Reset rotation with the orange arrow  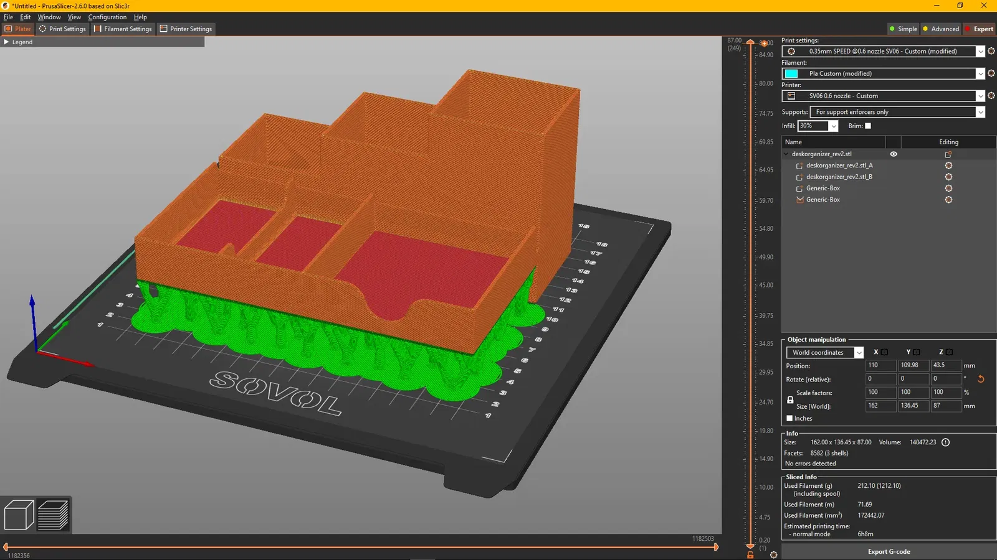pos(981,379)
